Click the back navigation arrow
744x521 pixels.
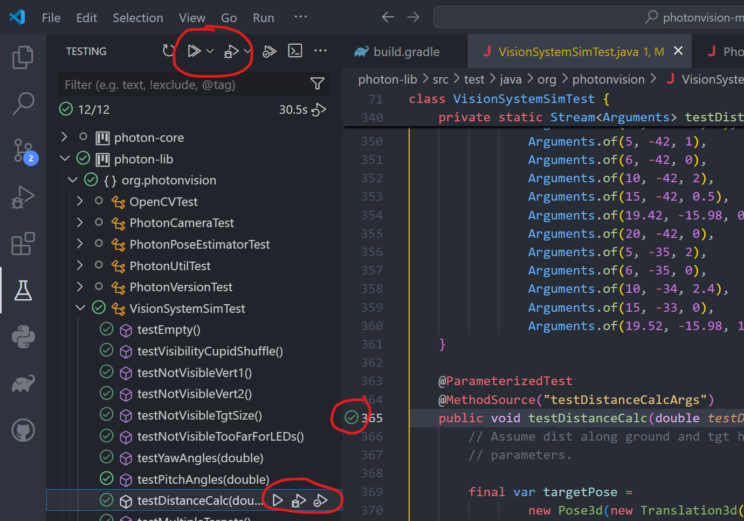point(388,17)
